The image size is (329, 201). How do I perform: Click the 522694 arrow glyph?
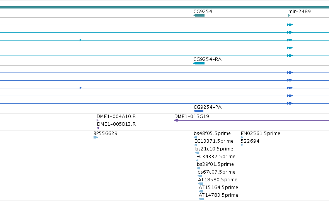pos(242,145)
